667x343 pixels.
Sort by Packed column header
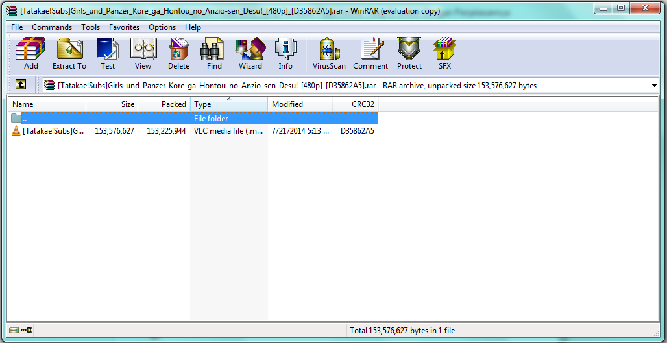point(164,104)
